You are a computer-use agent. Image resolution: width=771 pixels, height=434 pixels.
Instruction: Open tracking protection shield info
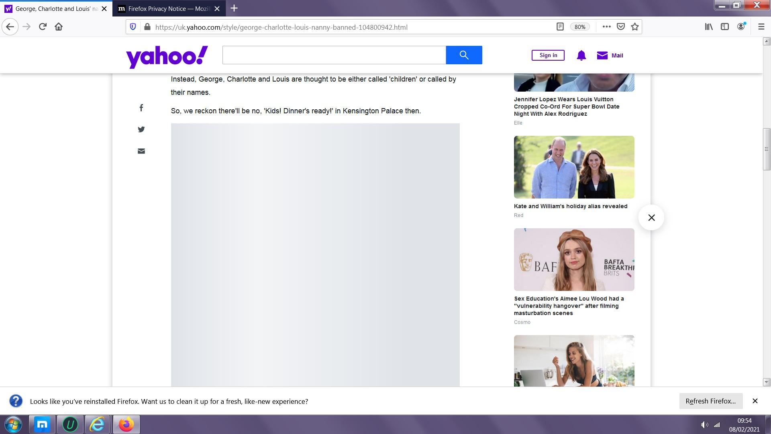133,27
